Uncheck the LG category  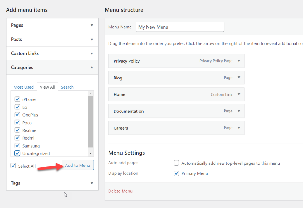17,107
